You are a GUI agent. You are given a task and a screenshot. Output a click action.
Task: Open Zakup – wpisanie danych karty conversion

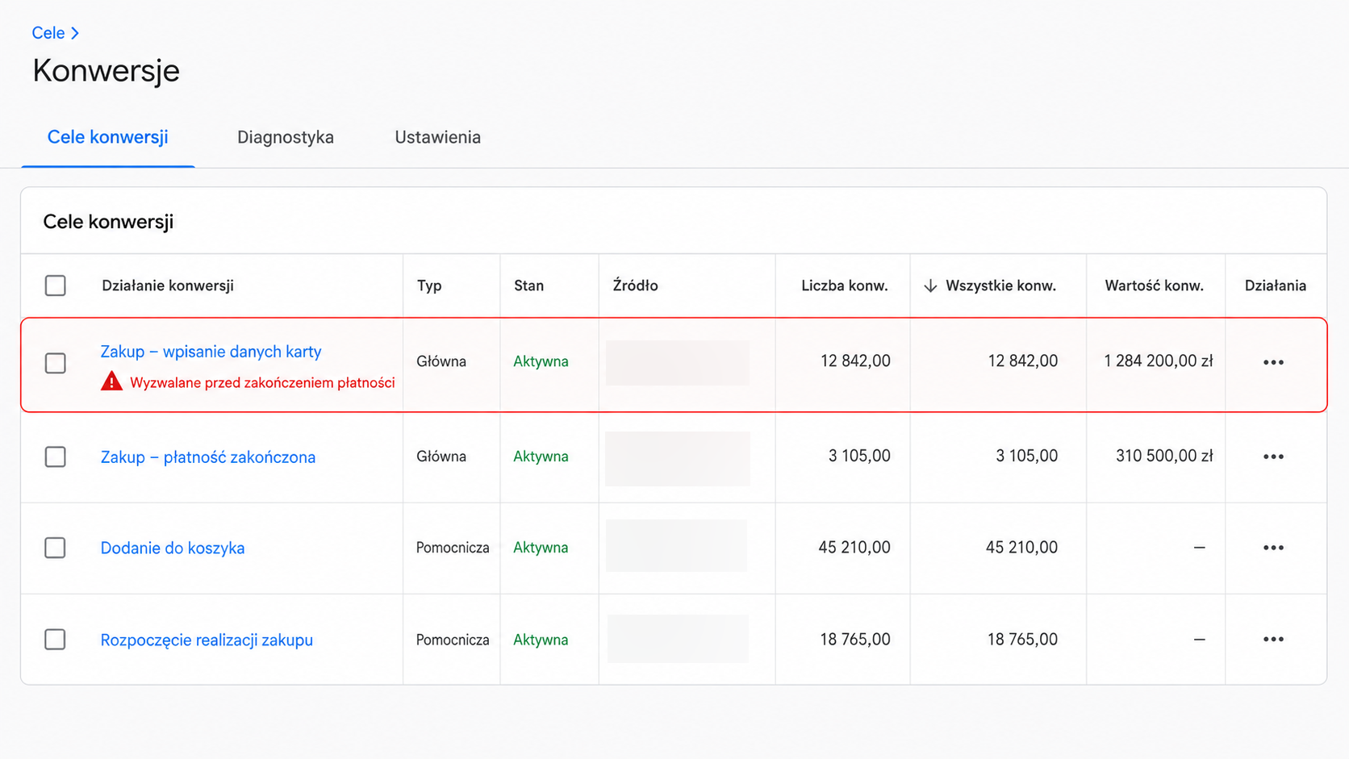211,352
